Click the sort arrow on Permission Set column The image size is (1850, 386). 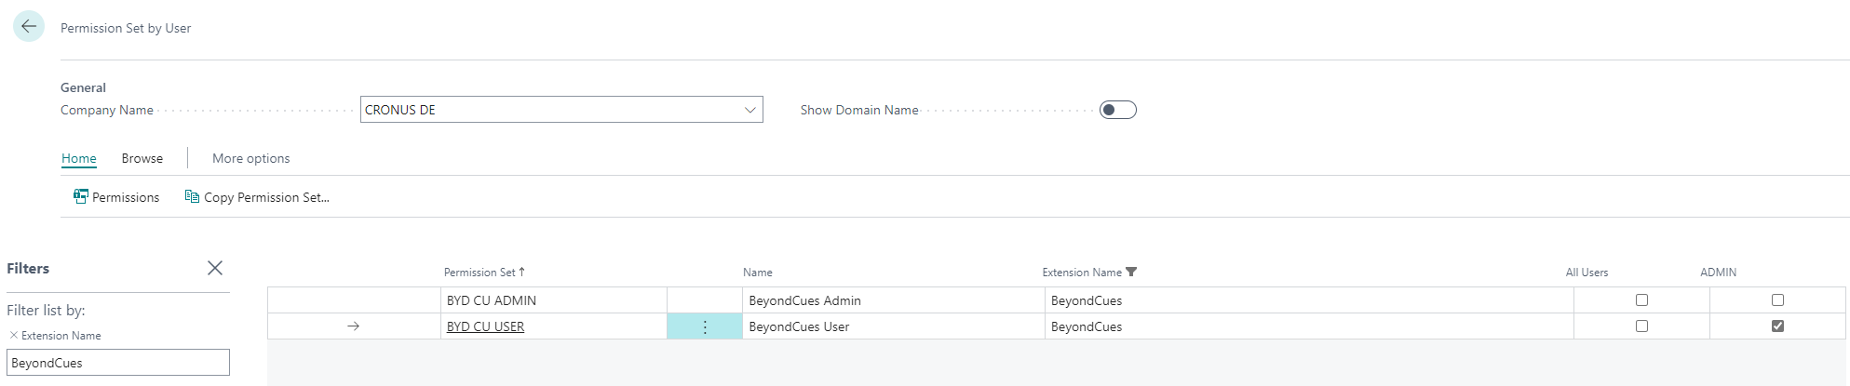pyautogui.click(x=522, y=273)
